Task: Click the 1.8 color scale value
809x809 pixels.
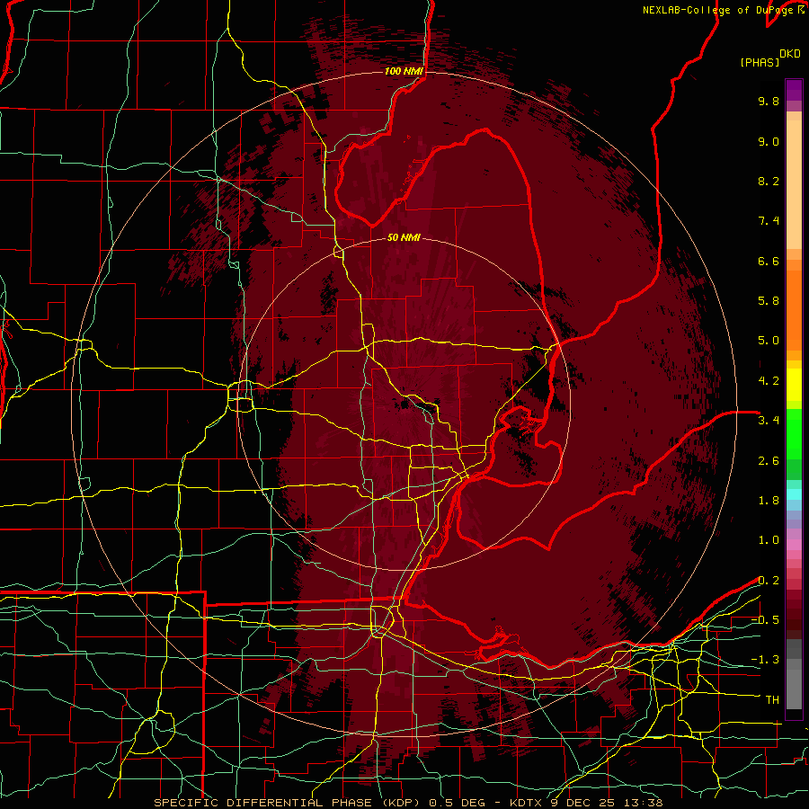Action: (x=769, y=501)
